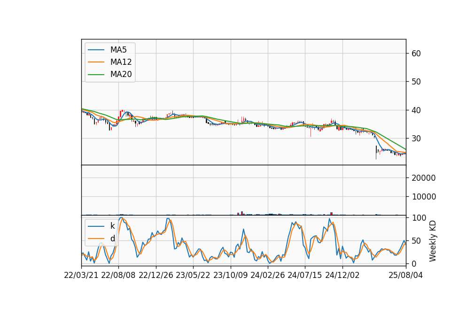Click the d legend label
The image size is (451, 324).
pos(112,239)
